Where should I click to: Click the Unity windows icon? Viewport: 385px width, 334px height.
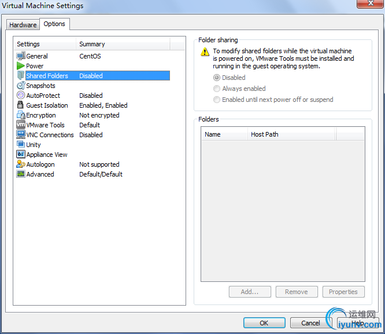tap(21, 144)
